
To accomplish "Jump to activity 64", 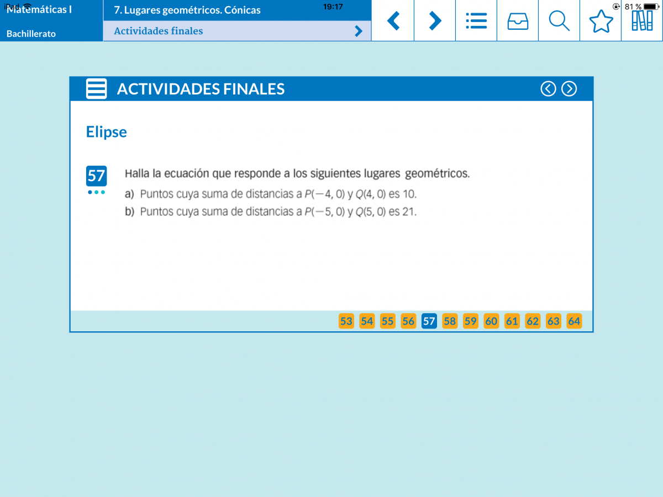I will pyautogui.click(x=574, y=321).
